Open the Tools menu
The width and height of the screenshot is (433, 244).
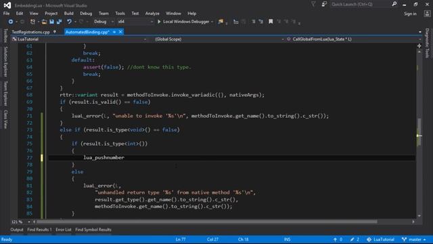[x=120, y=14]
